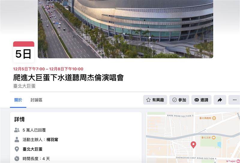Click the 5日 calendar date icon

[24, 52]
